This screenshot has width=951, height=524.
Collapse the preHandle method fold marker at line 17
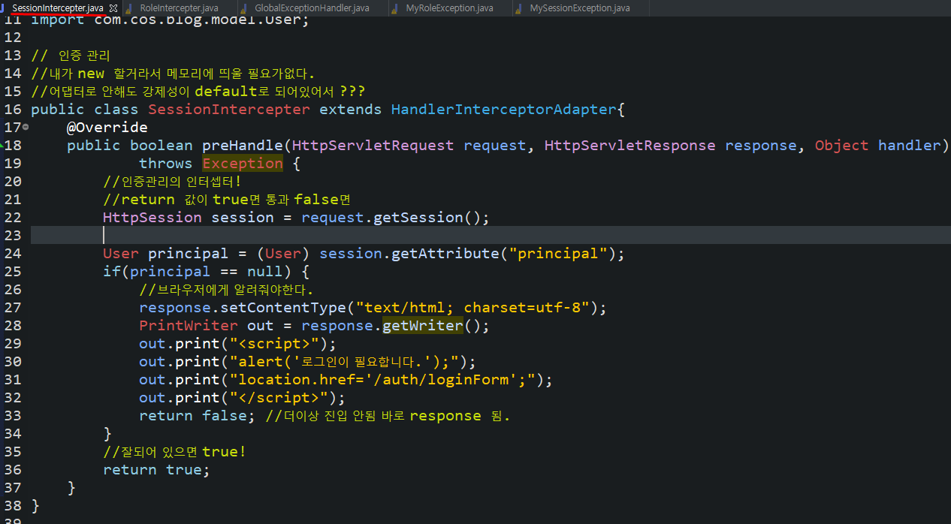[26, 127]
